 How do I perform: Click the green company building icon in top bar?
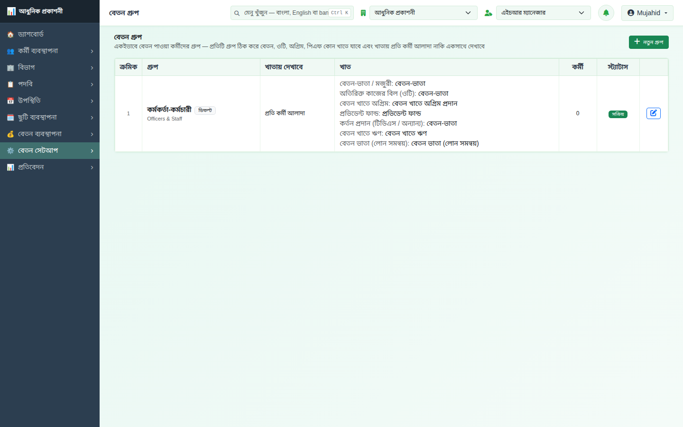point(363,13)
